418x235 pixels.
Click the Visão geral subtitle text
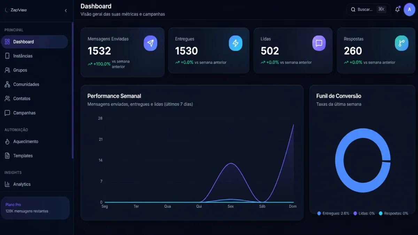click(123, 14)
